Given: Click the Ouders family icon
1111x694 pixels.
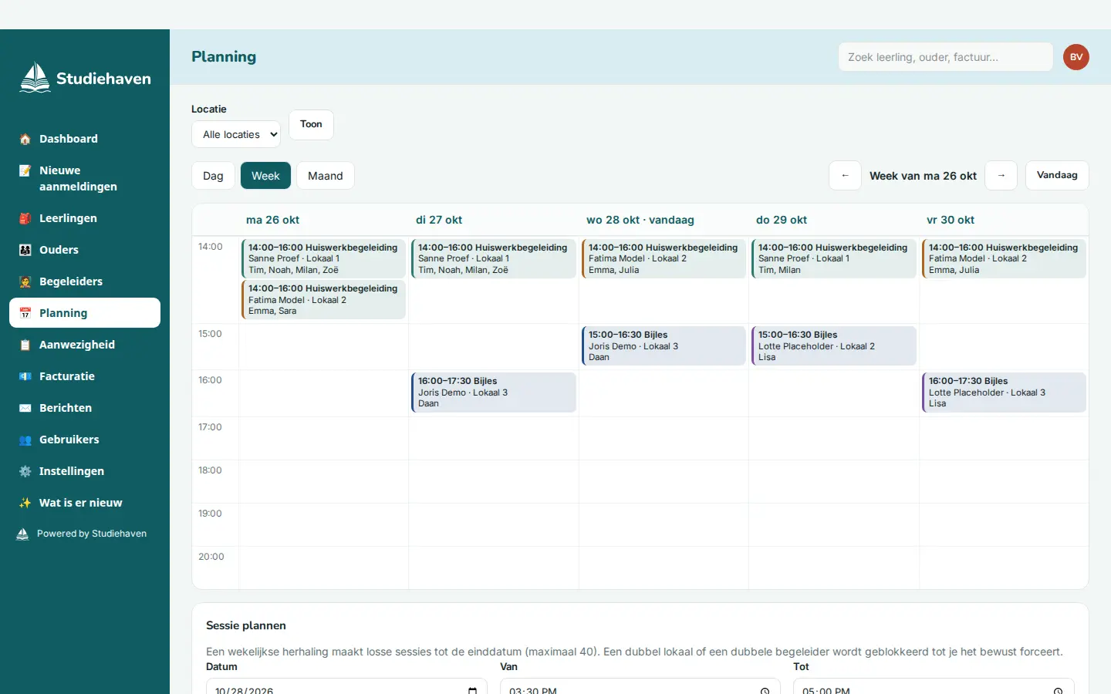Looking at the screenshot, I should pyautogui.click(x=25, y=251).
